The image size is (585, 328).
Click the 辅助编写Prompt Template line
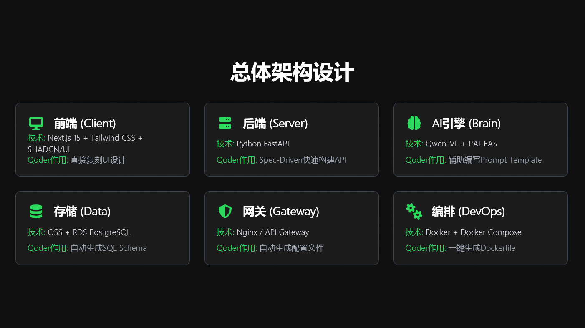pos(495,160)
